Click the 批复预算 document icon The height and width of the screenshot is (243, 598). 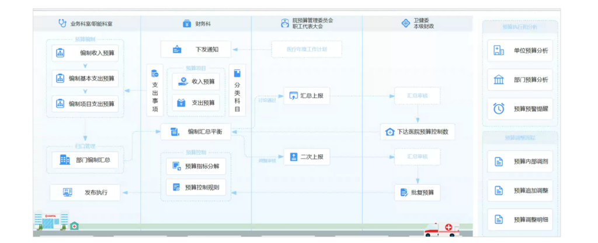tap(404, 192)
